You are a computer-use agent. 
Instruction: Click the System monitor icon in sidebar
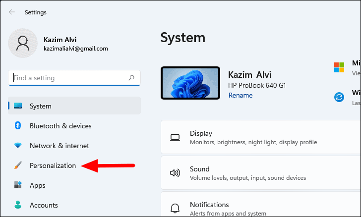pos(18,106)
